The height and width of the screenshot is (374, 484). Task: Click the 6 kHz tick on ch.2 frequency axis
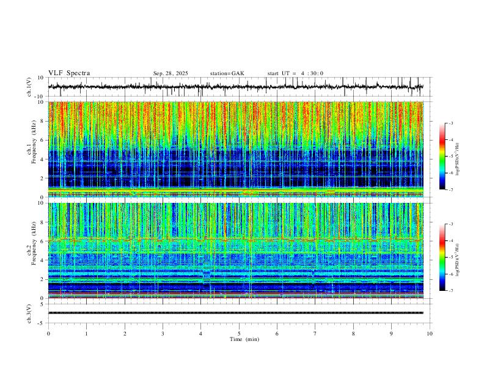[42, 241]
